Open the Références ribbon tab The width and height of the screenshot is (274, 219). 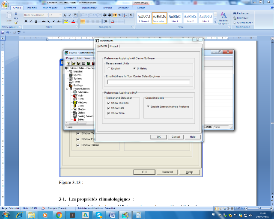coord(70,8)
